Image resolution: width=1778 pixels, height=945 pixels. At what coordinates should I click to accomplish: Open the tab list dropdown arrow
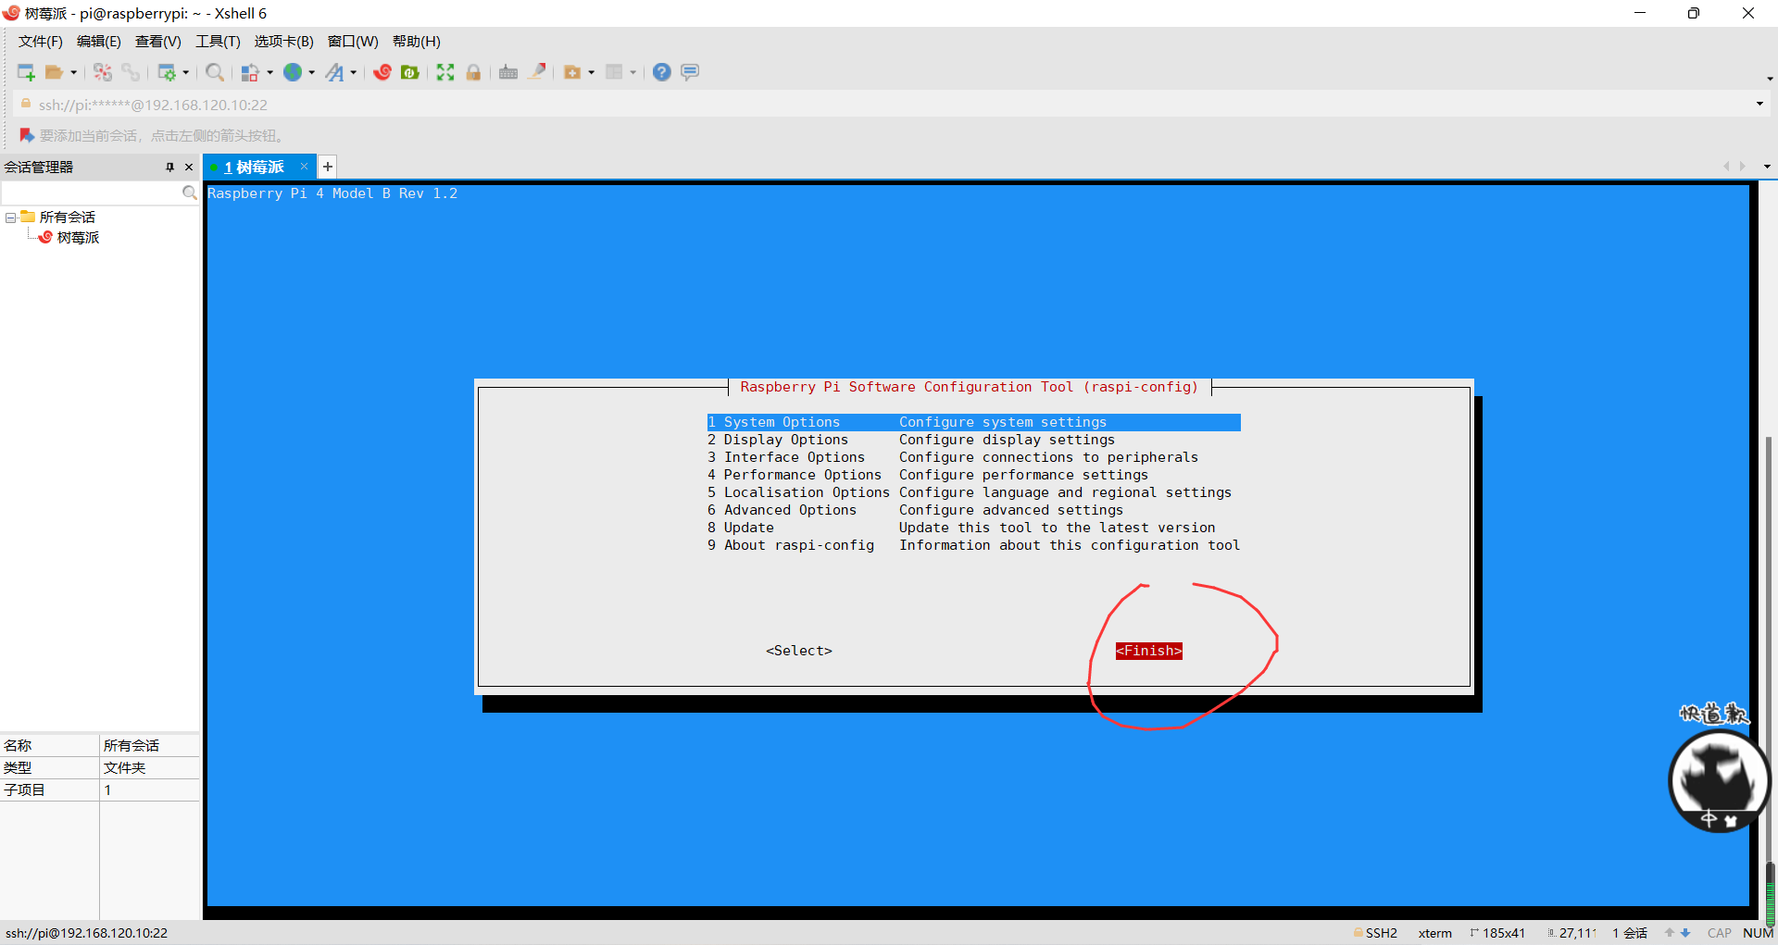1767,167
